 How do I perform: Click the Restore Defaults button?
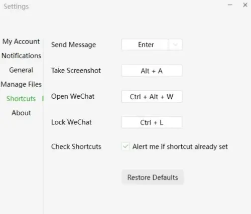pos(153,177)
